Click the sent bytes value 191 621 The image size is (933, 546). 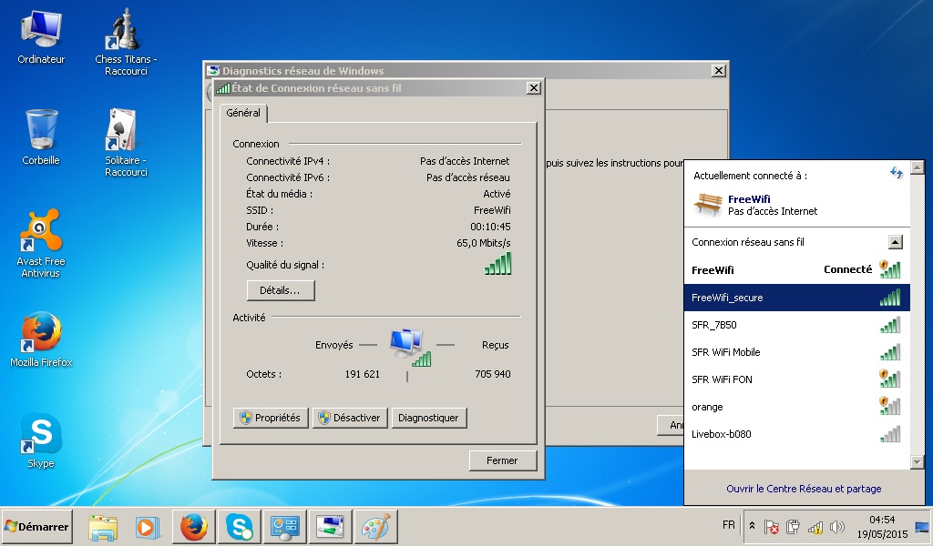point(362,374)
